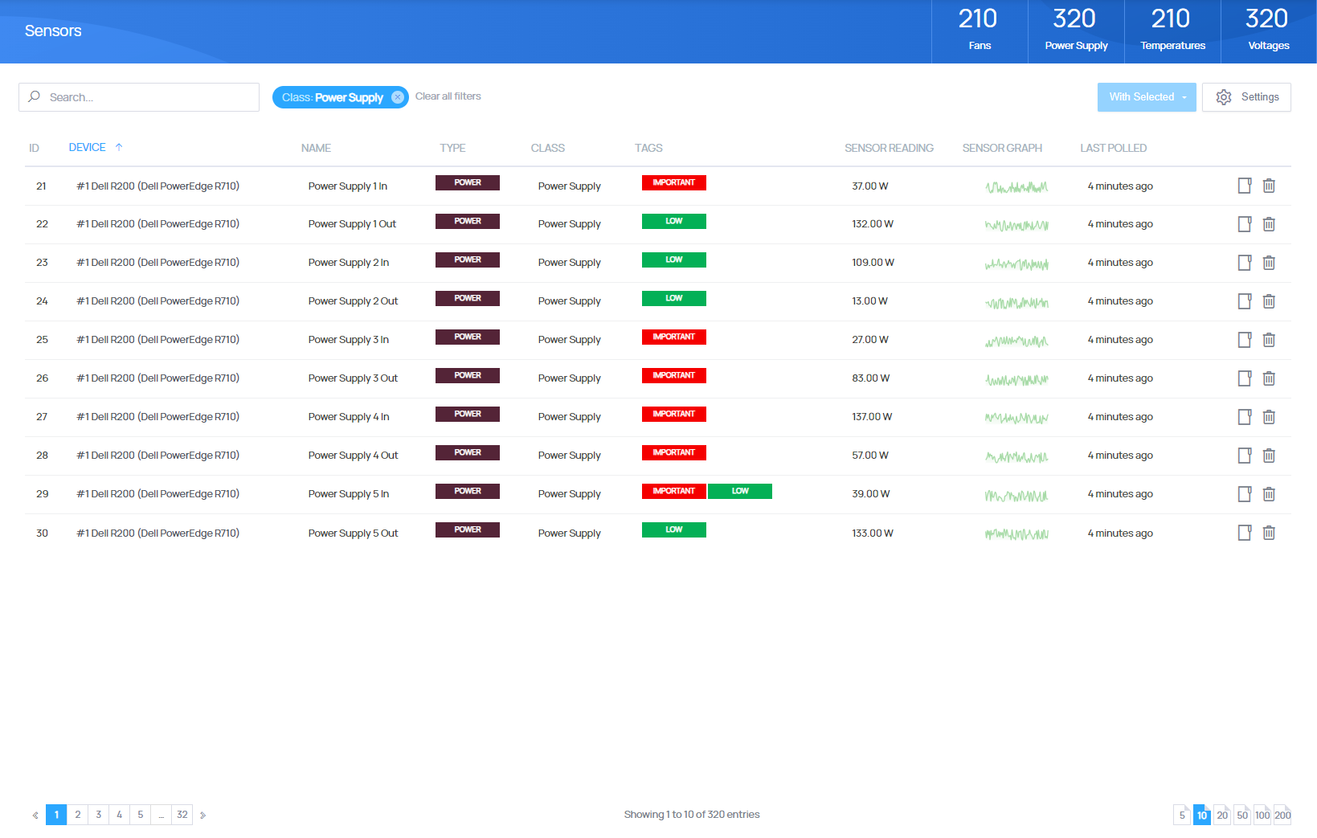Show 200 entries per page

(1282, 815)
